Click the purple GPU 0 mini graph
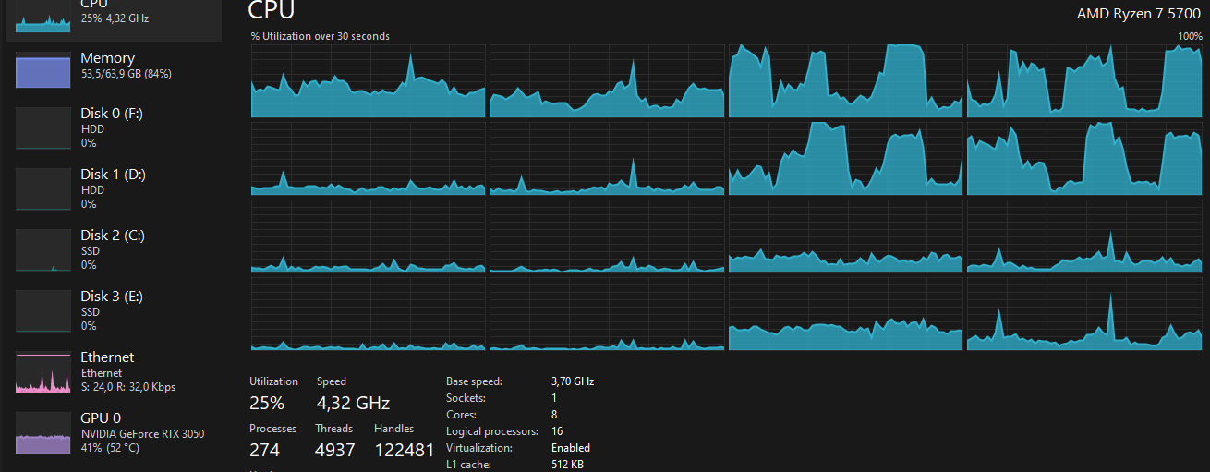Viewport: 1210px width, 472px height. (42, 432)
